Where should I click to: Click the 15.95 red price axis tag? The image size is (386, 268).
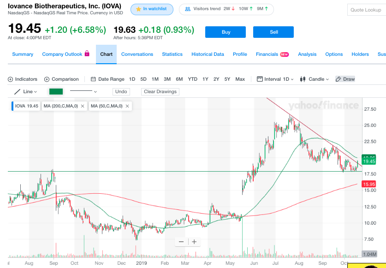pos(369,184)
